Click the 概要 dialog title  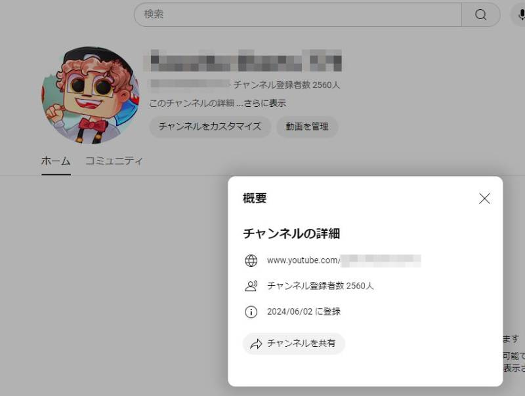[x=255, y=199]
